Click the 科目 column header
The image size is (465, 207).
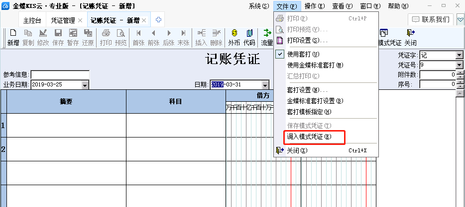(176, 101)
